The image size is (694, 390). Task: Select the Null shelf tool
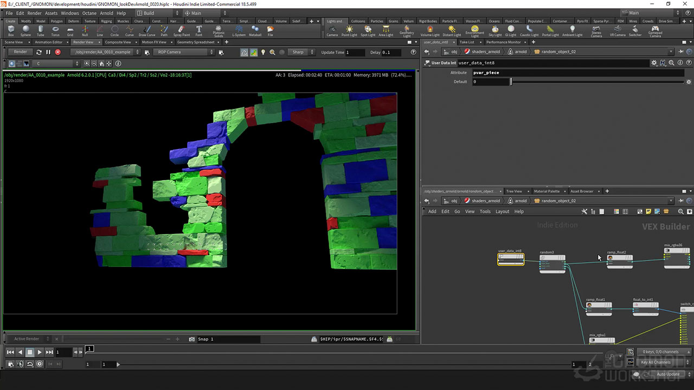pos(85,30)
